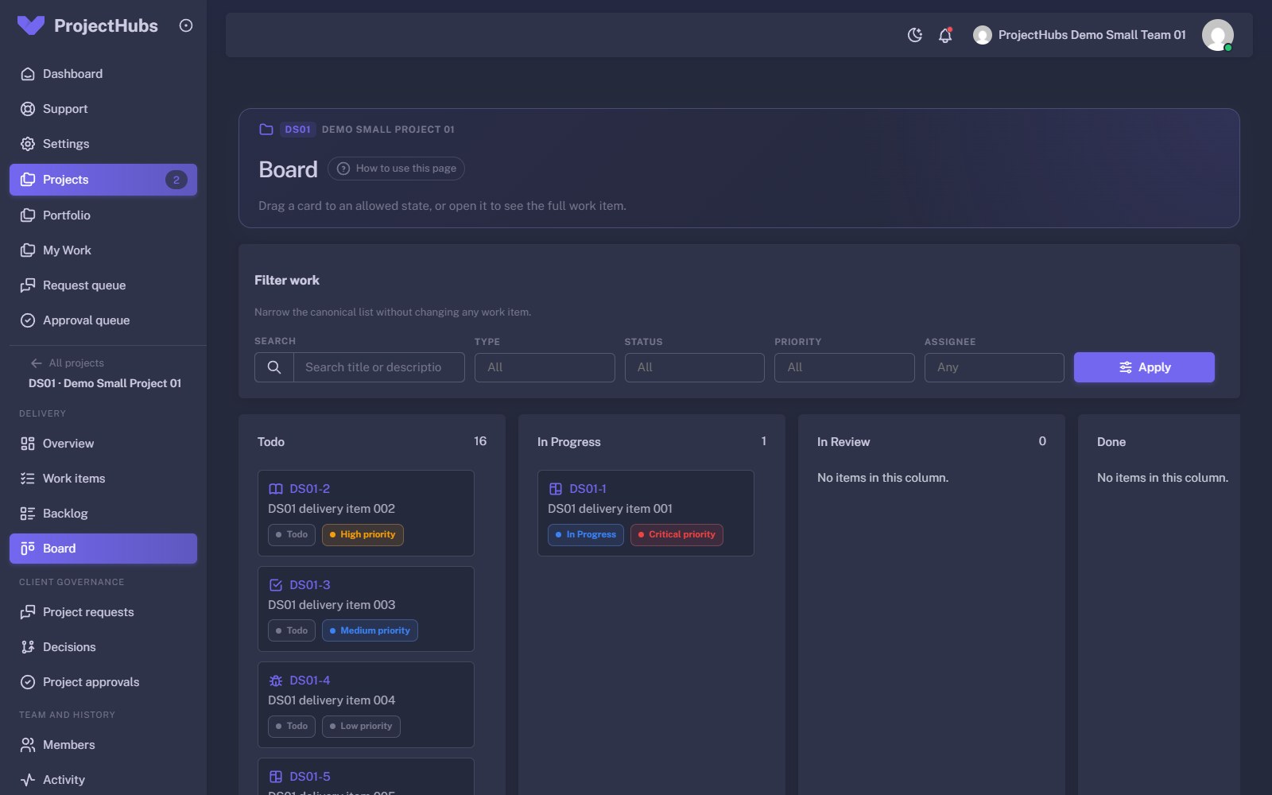
Task: Click the ProjectHubs logo icon
Action: pos(31,25)
